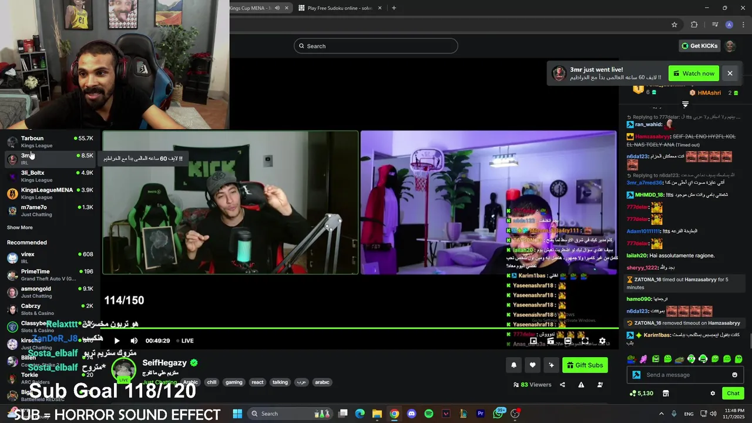
Task: Show hidden system tray icons
Action: point(661,414)
